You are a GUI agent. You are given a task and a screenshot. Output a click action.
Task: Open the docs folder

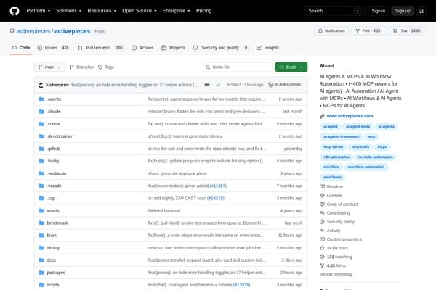[x=51, y=260]
